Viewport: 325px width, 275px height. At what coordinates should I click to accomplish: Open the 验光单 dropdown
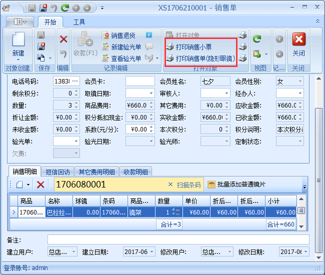(x=76, y=141)
